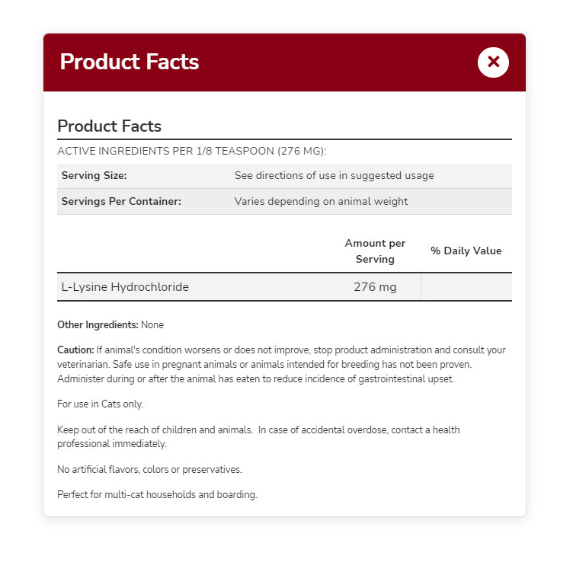Image resolution: width=573 pixels, height=562 pixels.
Task: Click the bold Caution label
Action: (75, 350)
